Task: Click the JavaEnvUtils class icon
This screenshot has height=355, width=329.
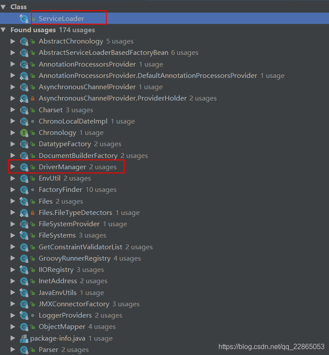Action: click(x=24, y=293)
